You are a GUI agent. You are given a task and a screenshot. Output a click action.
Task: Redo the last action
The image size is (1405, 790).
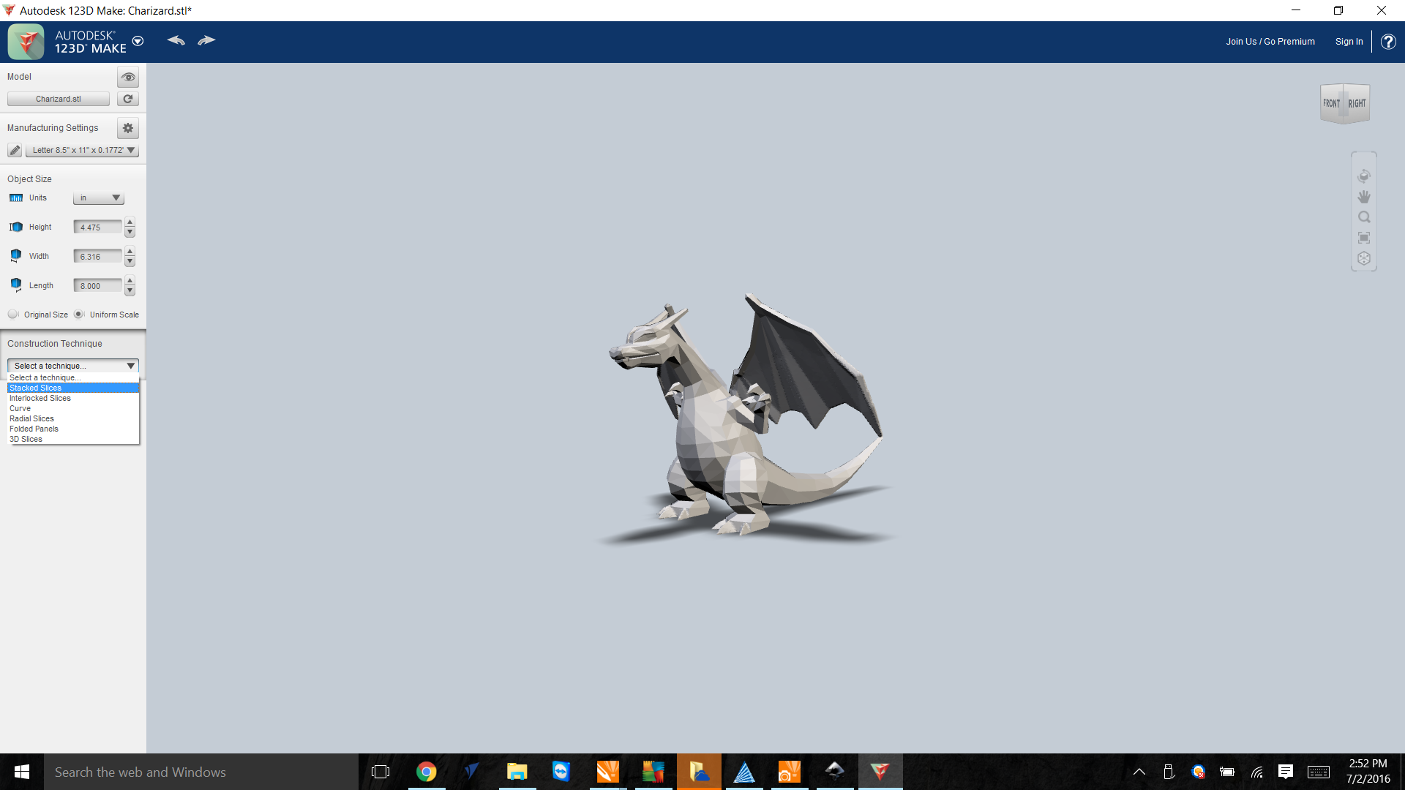(206, 40)
